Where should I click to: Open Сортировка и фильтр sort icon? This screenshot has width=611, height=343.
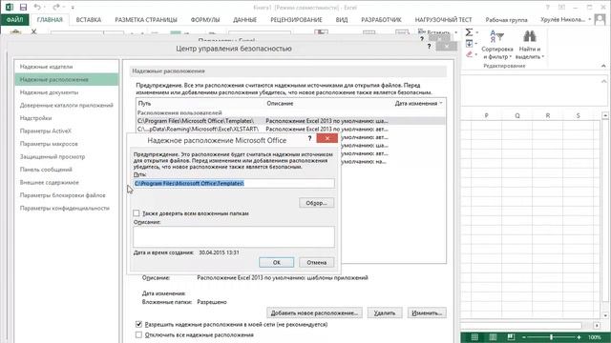click(x=496, y=37)
